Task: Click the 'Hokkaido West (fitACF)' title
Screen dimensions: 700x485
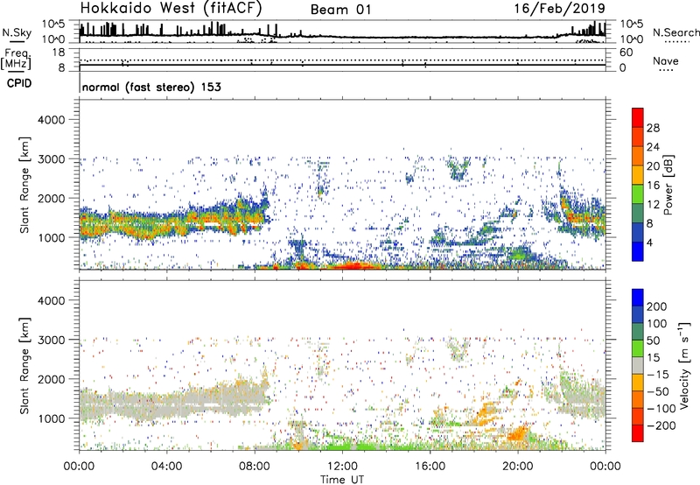Action: pos(171,8)
